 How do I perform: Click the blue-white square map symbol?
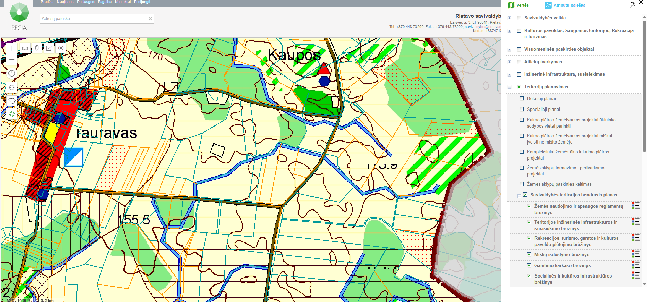(73, 157)
